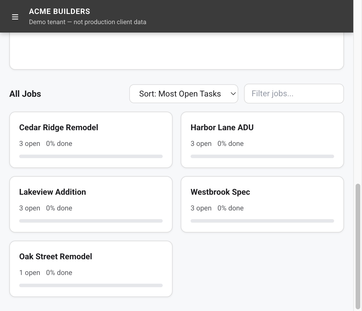
Task: Click '1 open' on Oak Street Remodel
Action: pyautogui.click(x=30, y=273)
